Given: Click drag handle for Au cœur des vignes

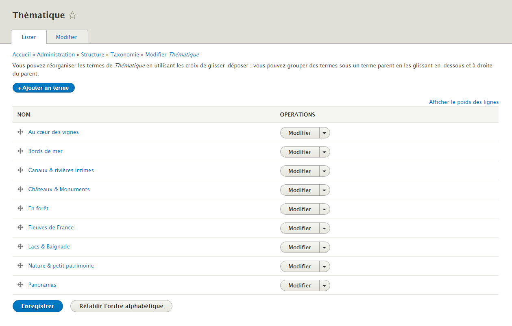Looking at the screenshot, I should [x=20, y=132].
